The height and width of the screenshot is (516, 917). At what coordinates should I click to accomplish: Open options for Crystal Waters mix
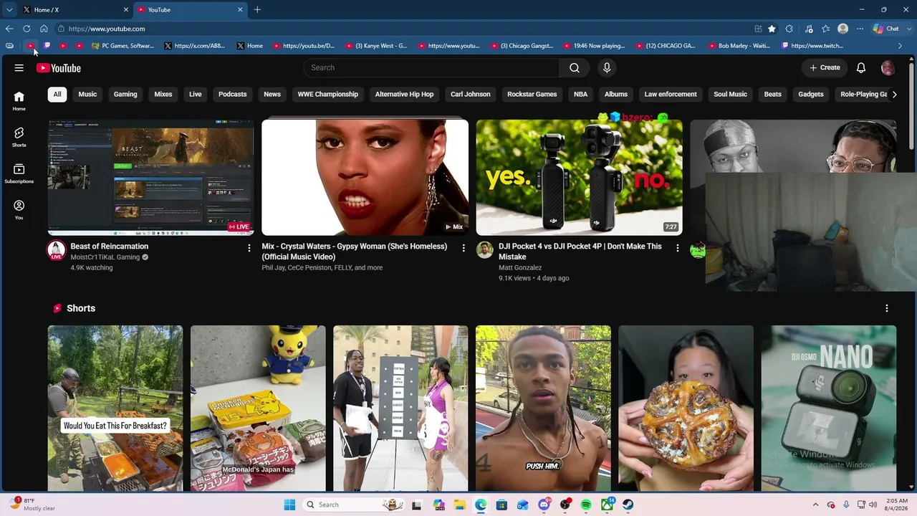pyautogui.click(x=464, y=248)
